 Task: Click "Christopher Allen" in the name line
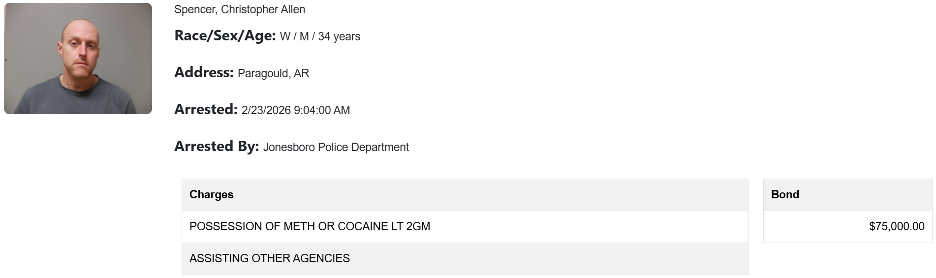263,9
